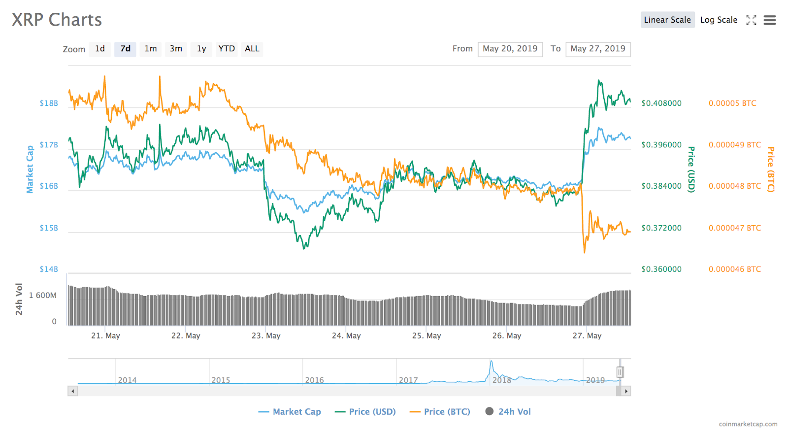The image size is (788, 434).
Task: Click the 0.00005 BTC axis label
Action: [x=732, y=103]
